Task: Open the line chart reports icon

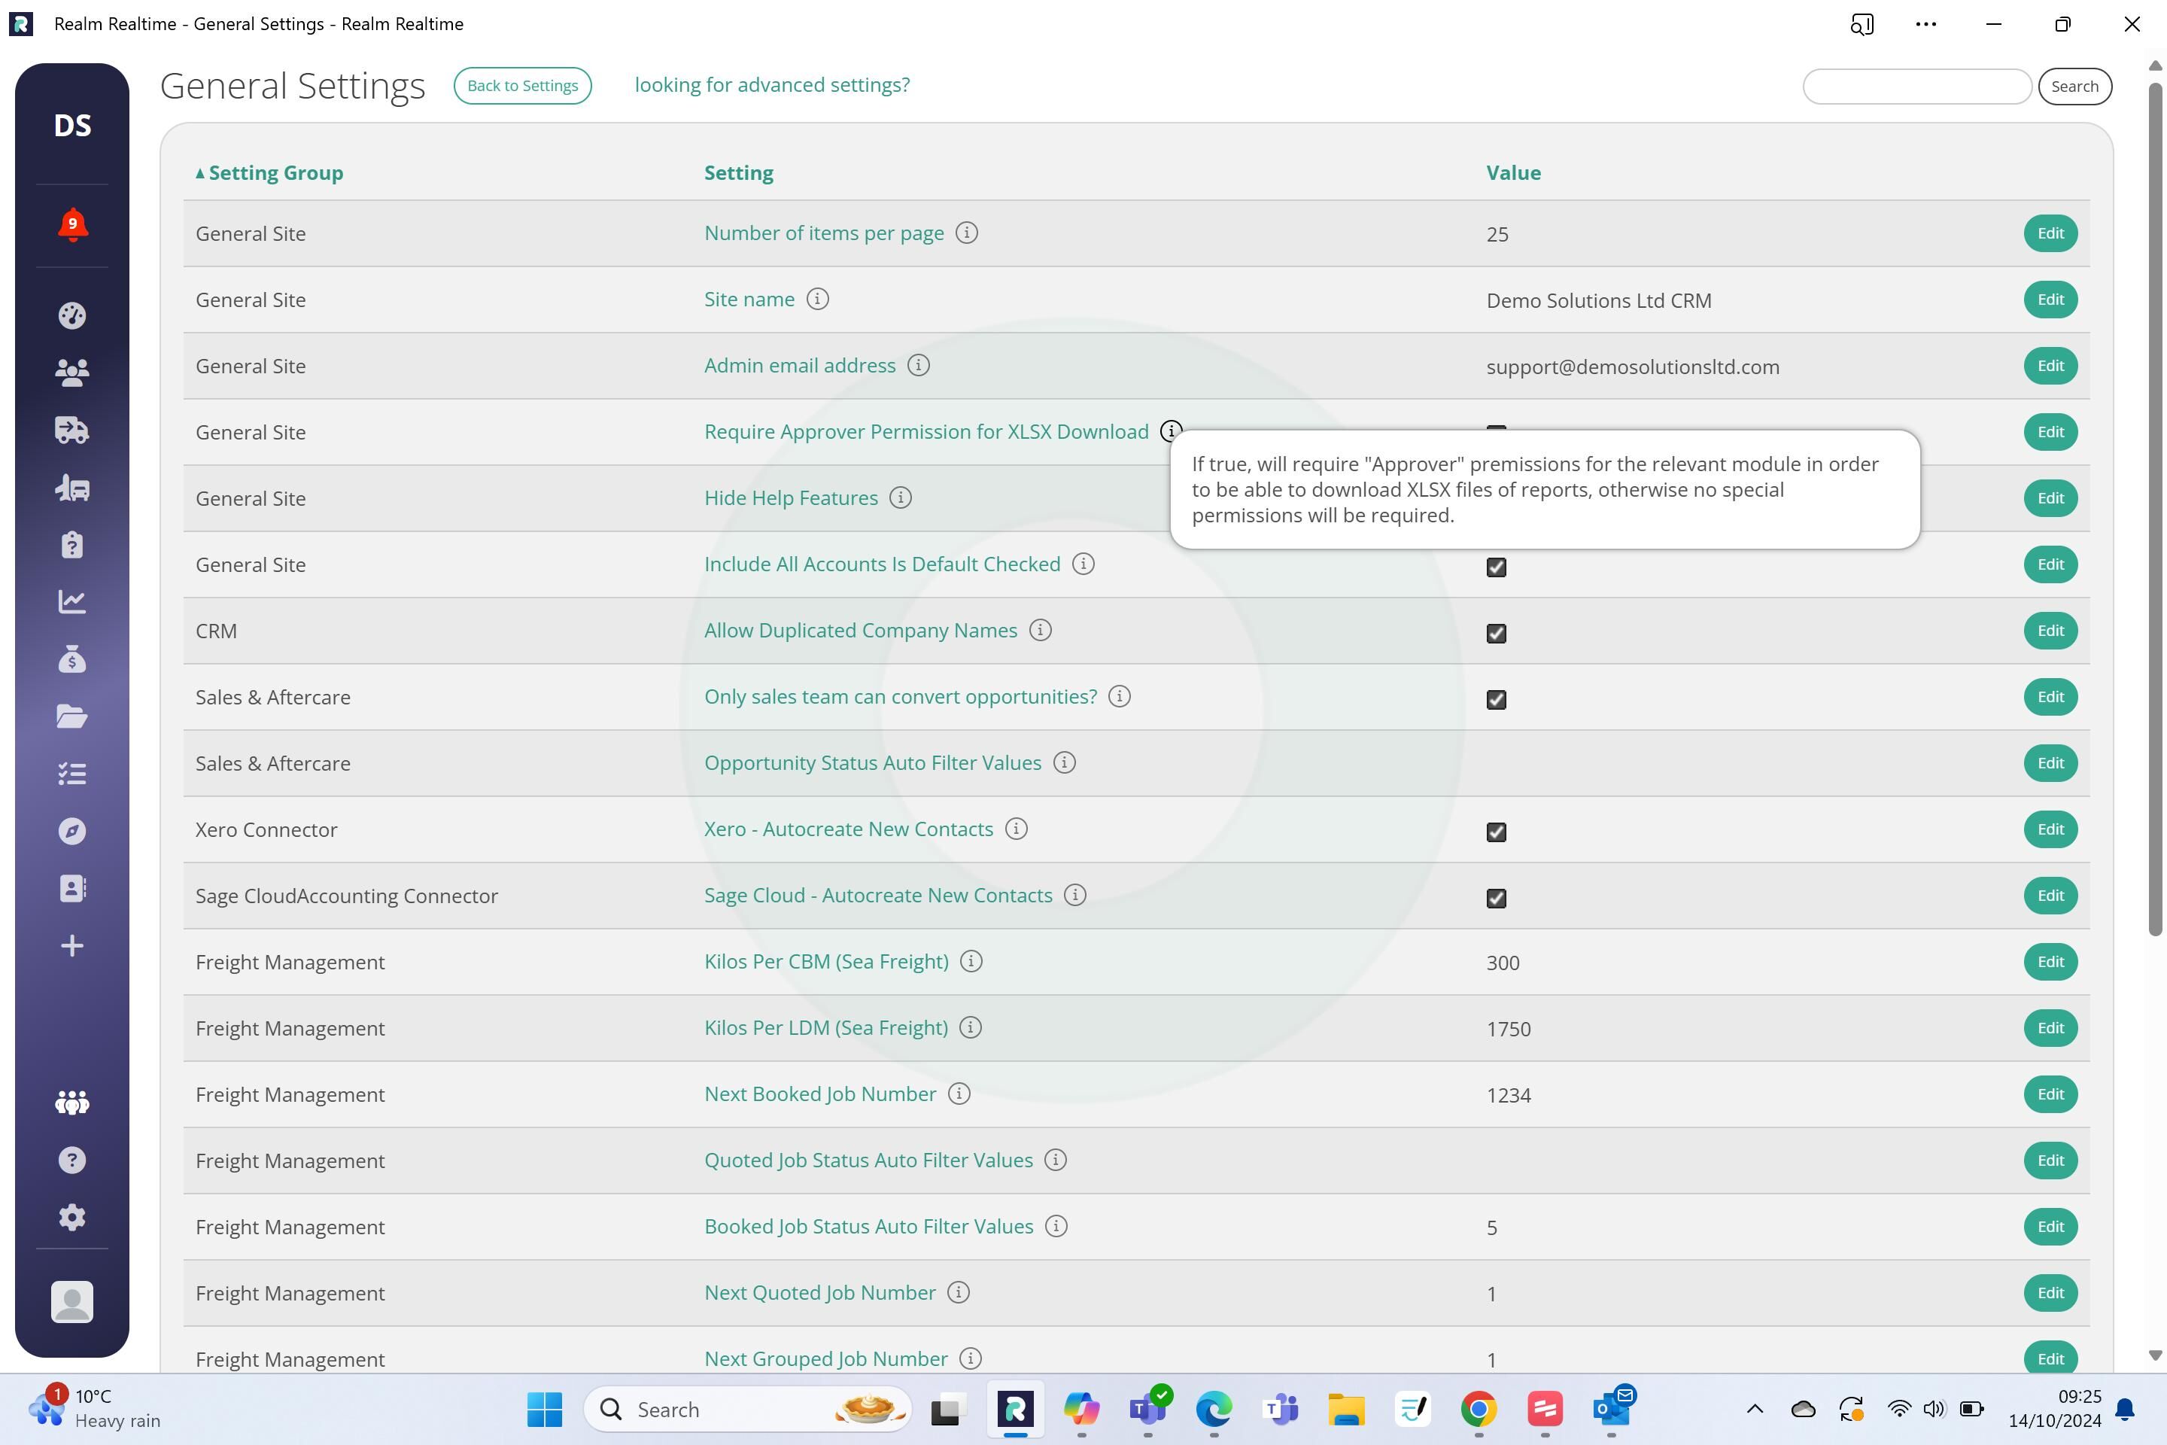Action: 72,602
